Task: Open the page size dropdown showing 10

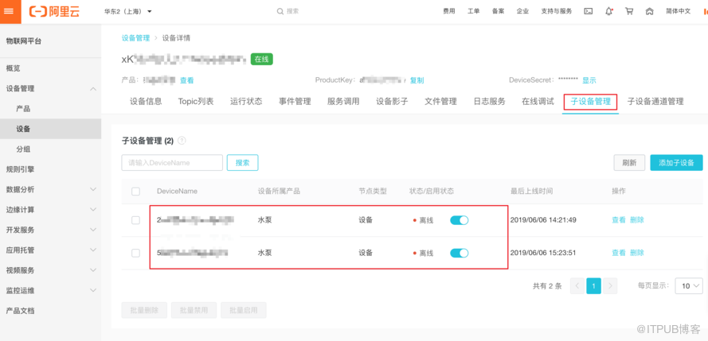Action: tap(688, 286)
